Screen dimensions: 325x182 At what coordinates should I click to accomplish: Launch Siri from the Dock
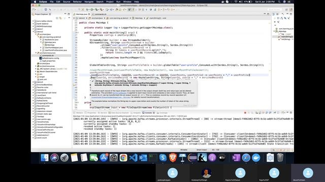pyautogui.click(x=54, y=158)
